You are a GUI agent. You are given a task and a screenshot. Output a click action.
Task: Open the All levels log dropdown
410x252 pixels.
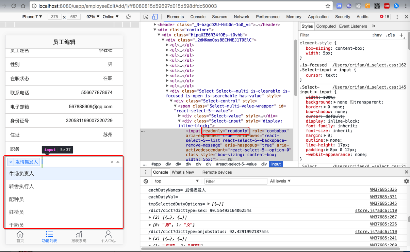point(280,181)
